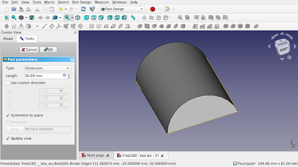Open the File menu
Screen dimensions: 298x167
coord(5,2)
